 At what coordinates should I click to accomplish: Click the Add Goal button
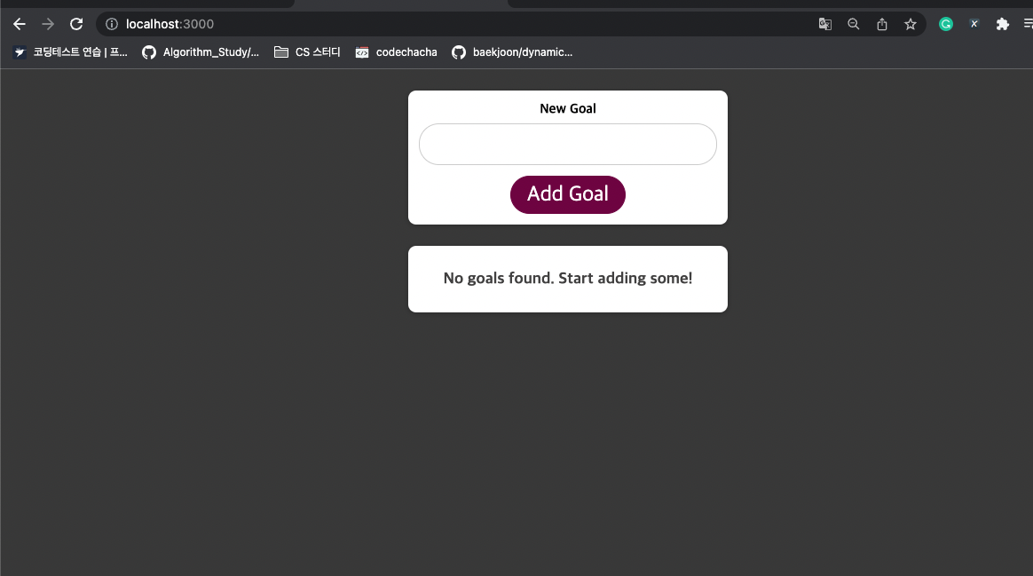568,194
